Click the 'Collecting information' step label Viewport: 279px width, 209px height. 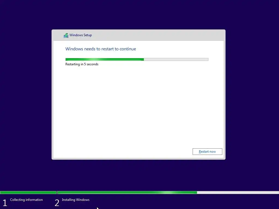click(x=26, y=200)
